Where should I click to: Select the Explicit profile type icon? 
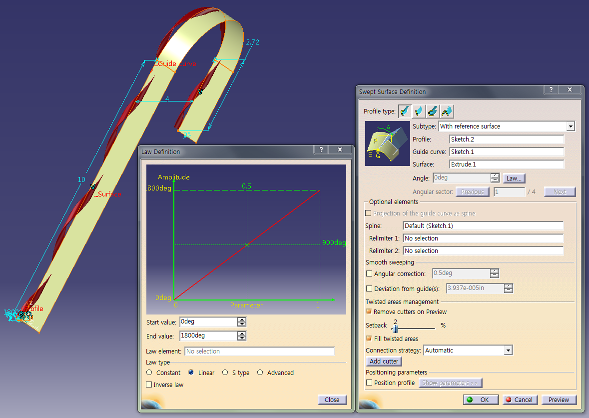tap(405, 111)
